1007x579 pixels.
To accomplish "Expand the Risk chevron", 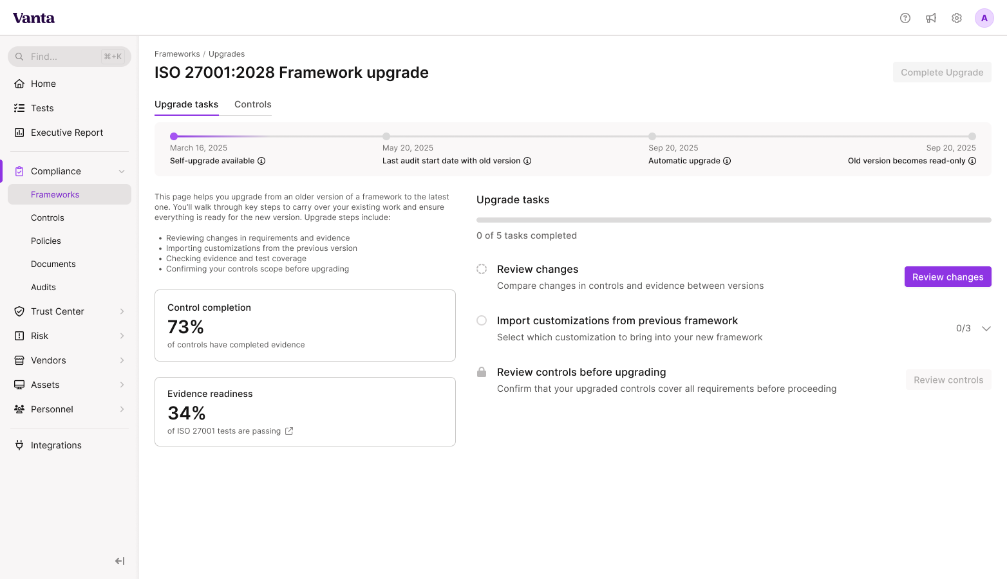I will 122,336.
